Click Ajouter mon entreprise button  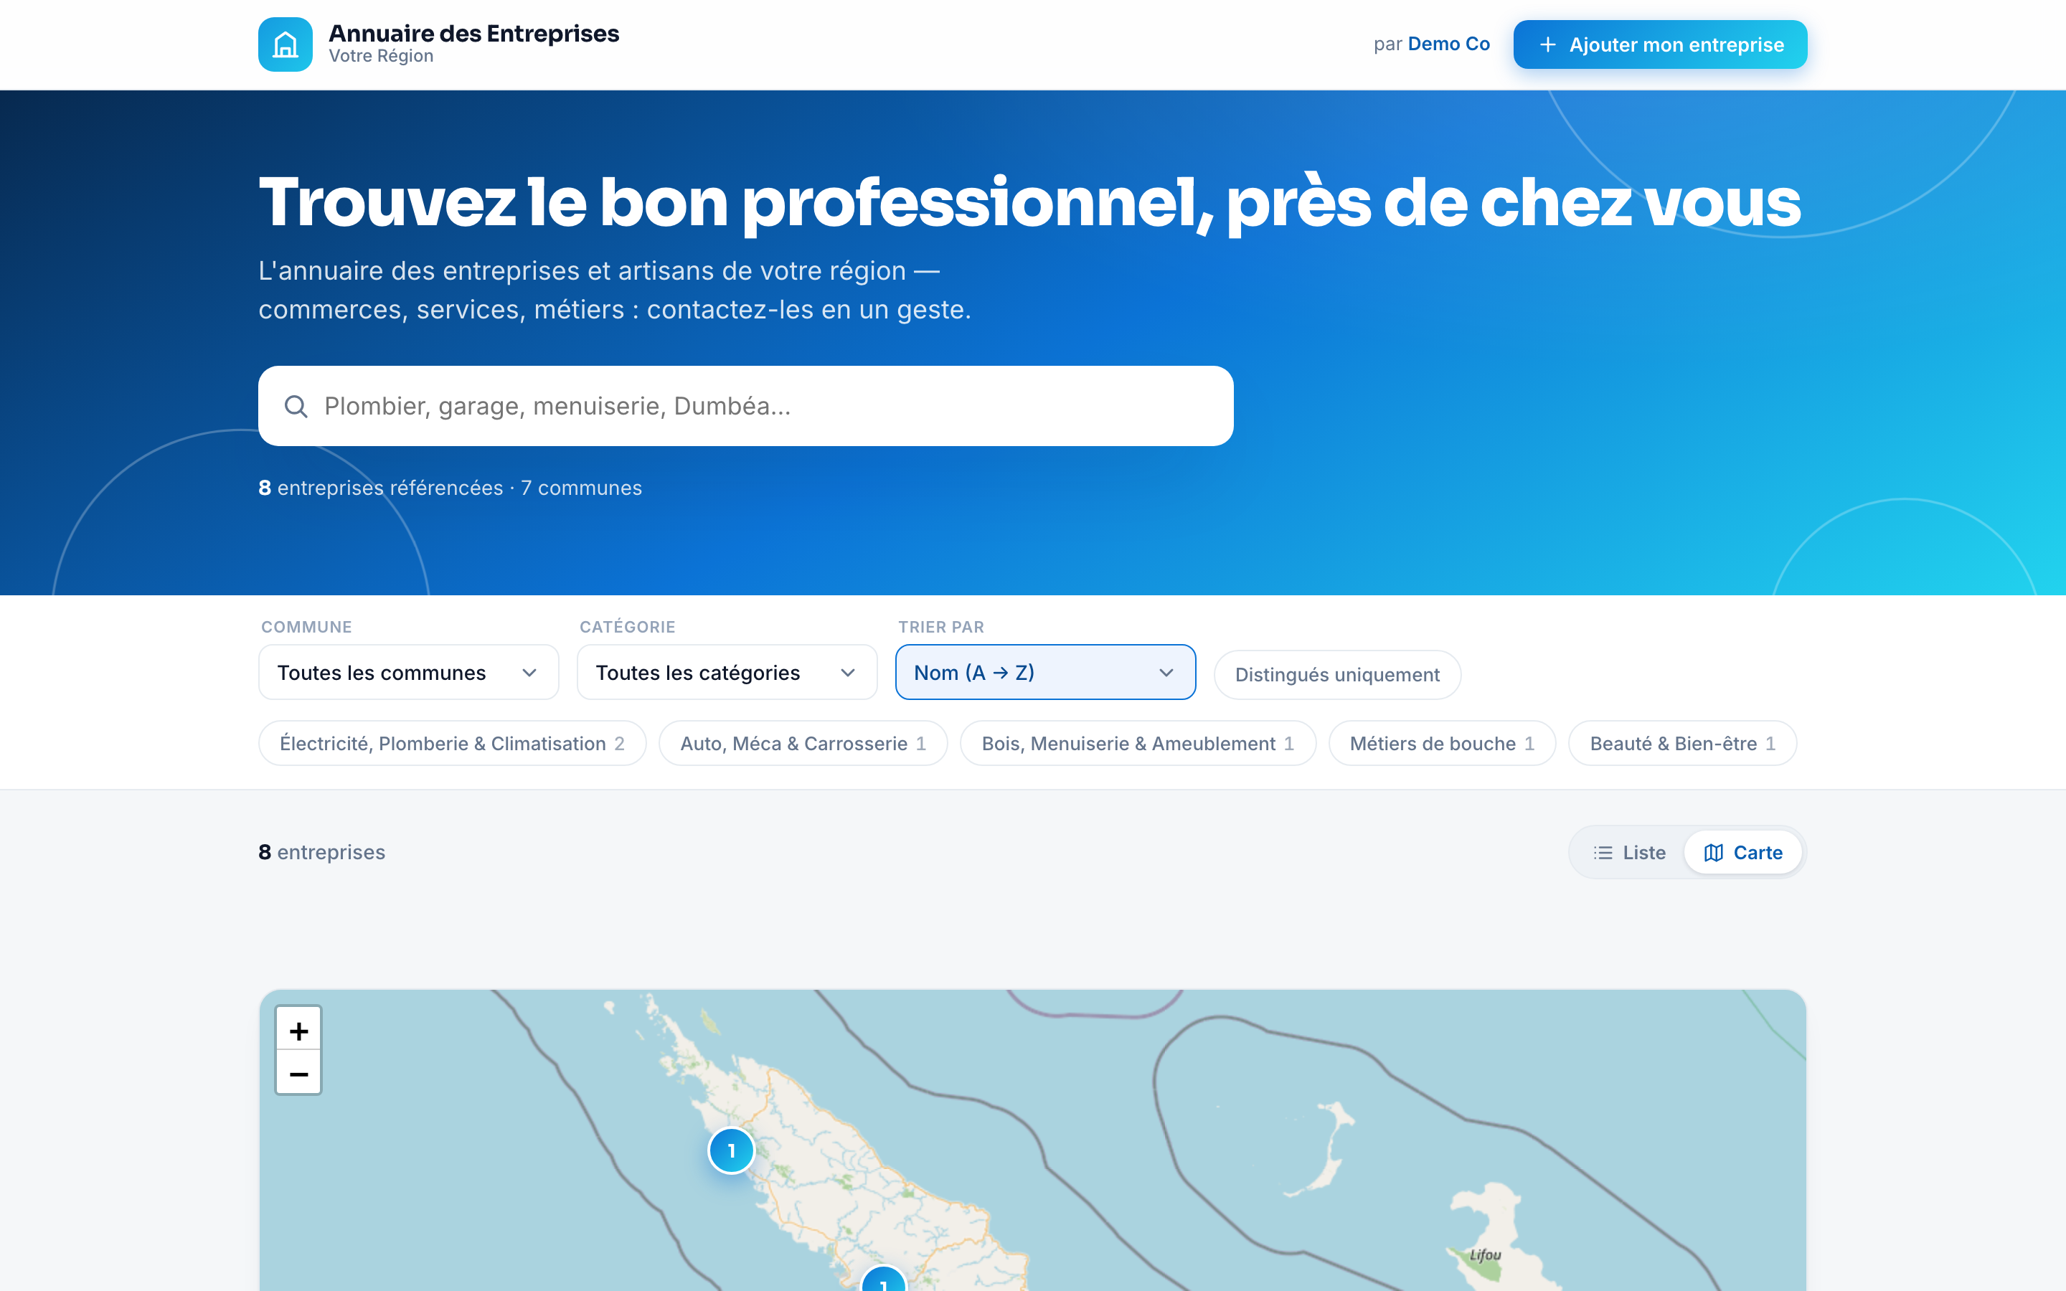point(1660,44)
